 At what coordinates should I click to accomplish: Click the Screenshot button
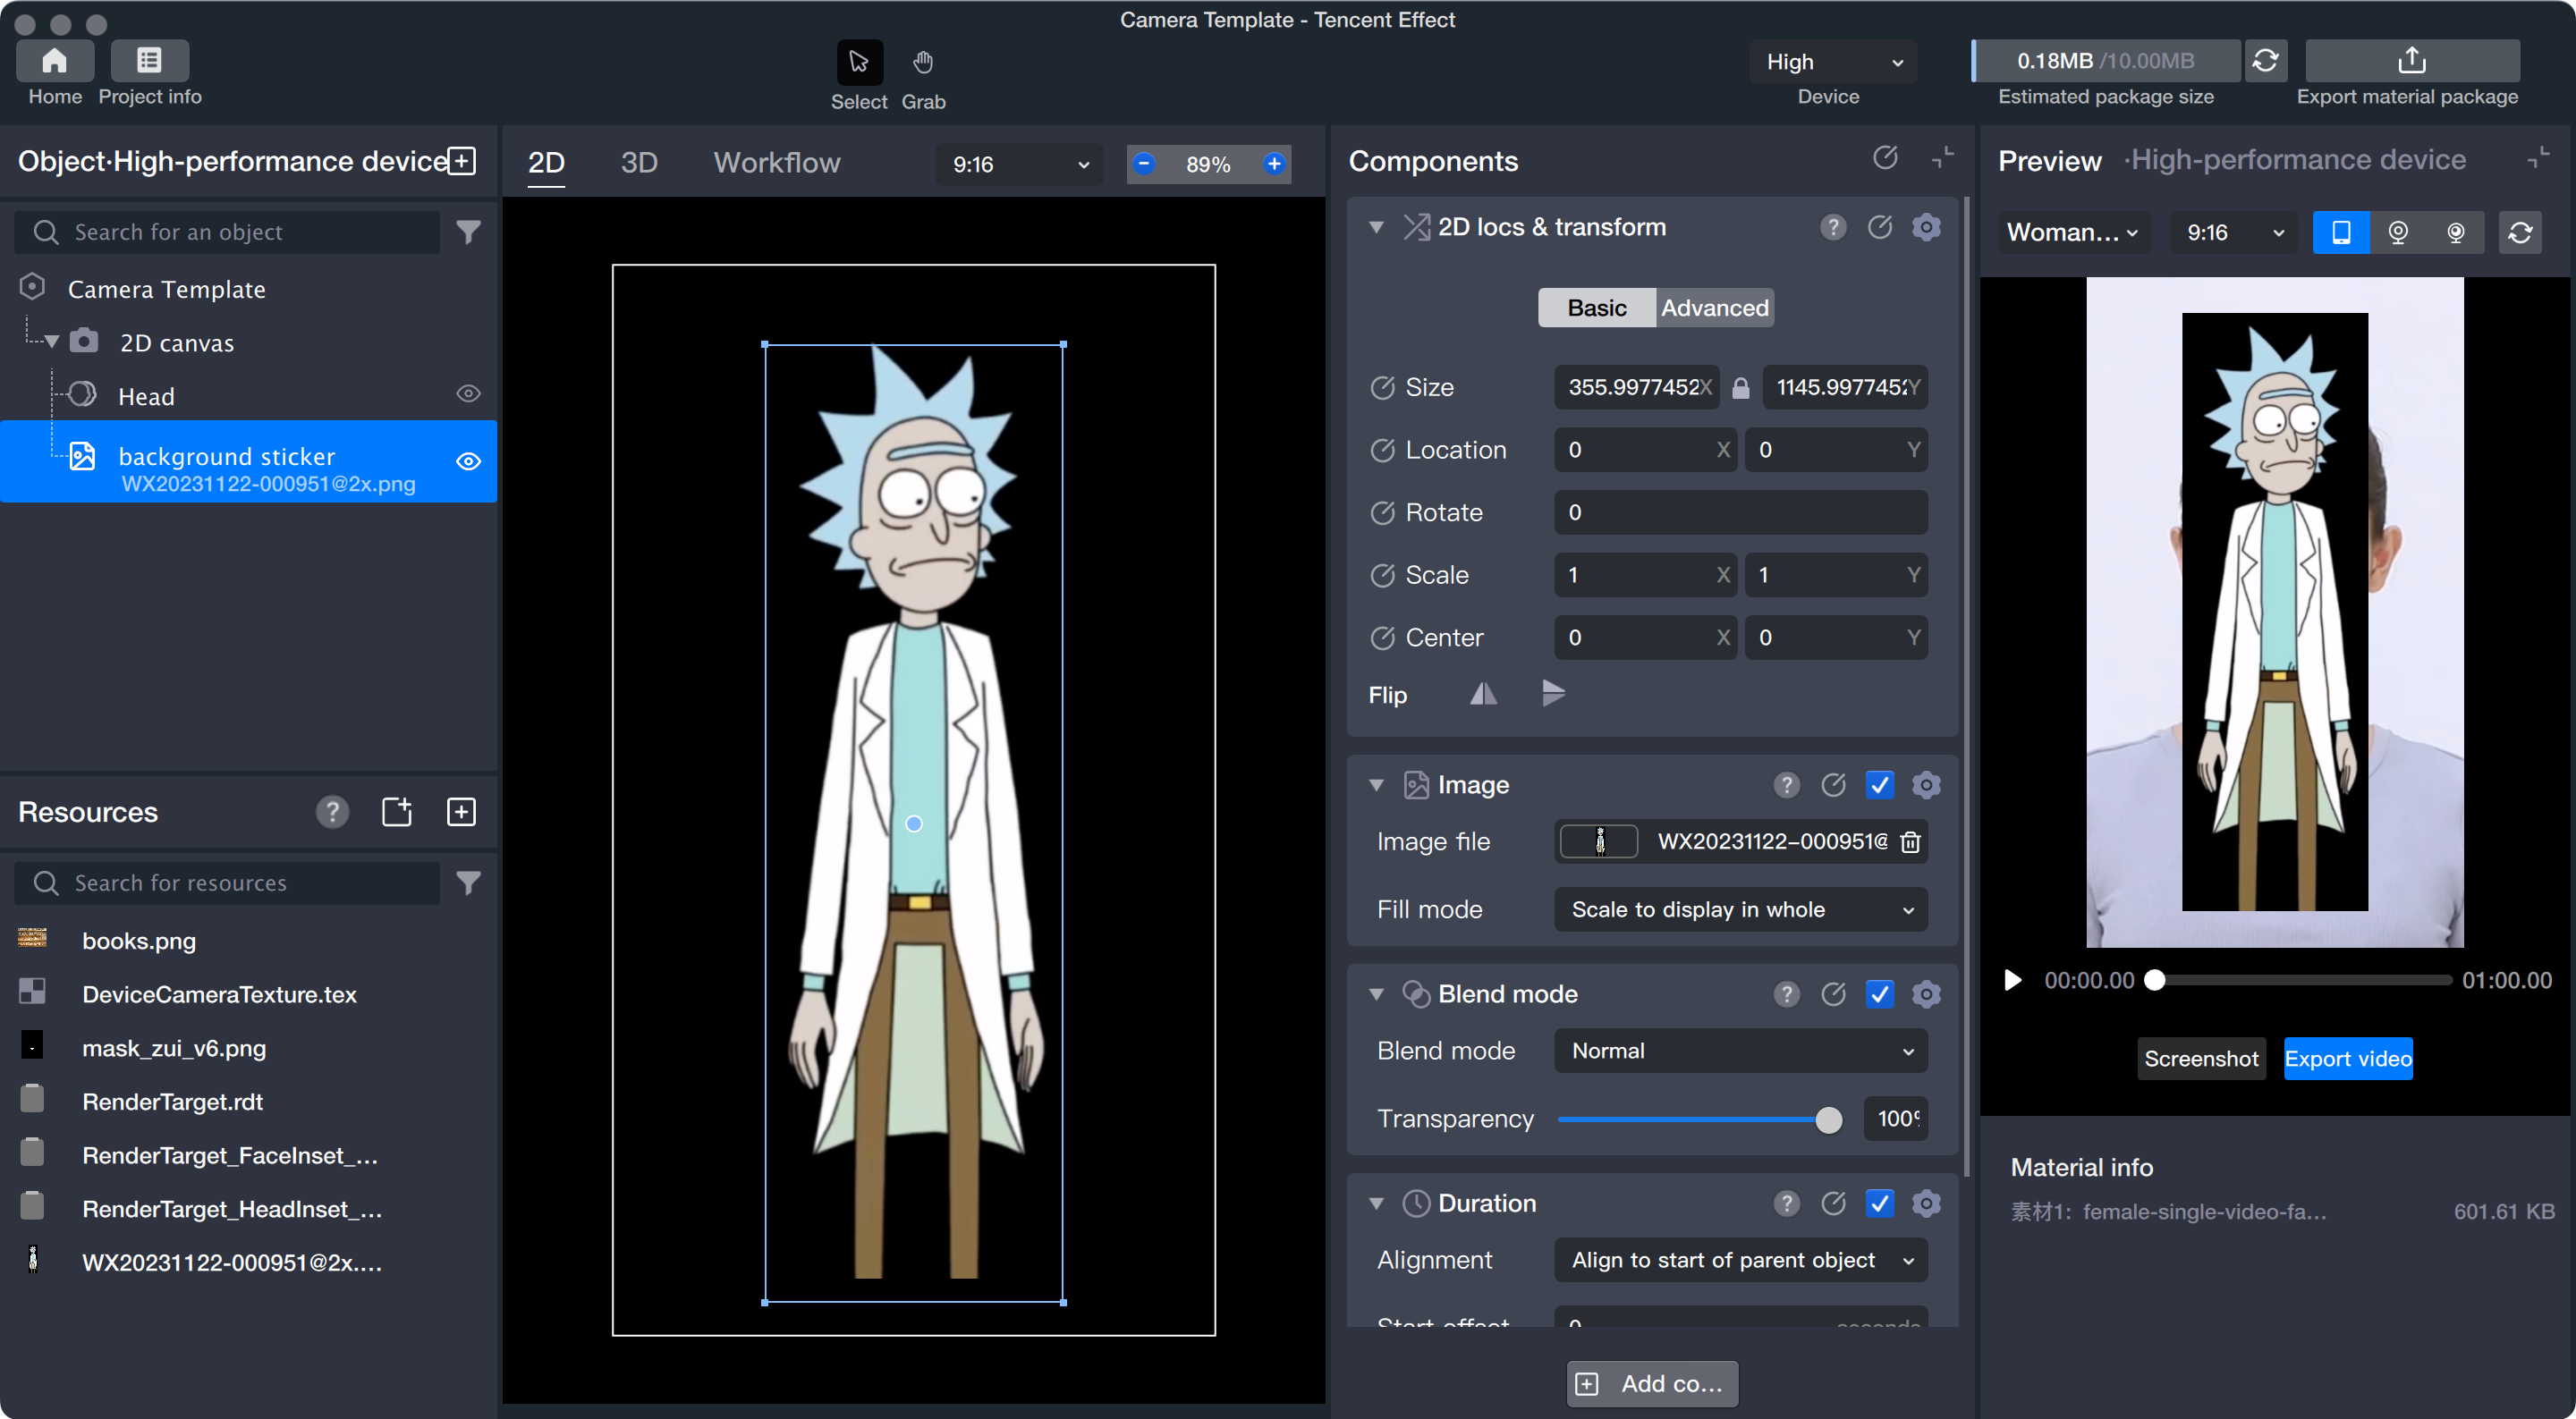coord(2200,1059)
